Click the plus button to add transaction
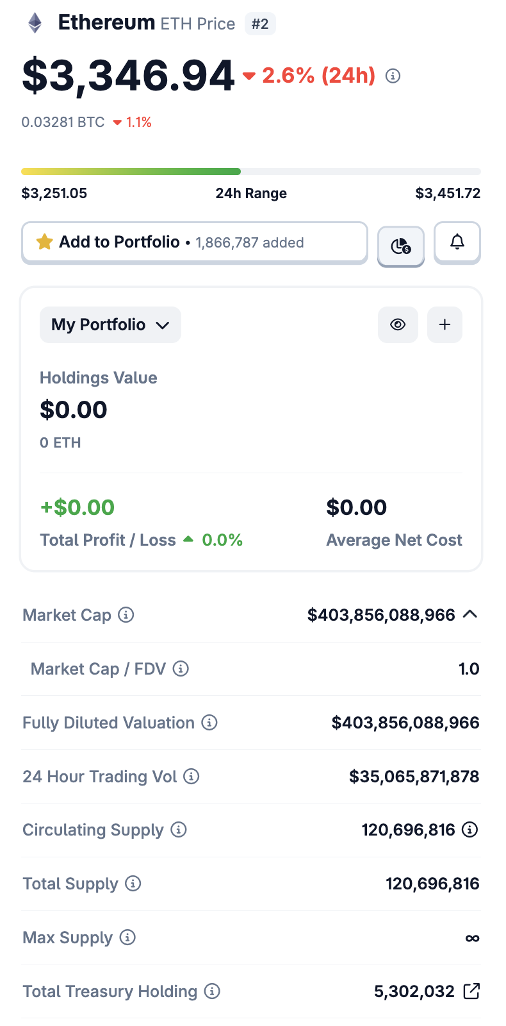This screenshot has width=506, height=1026. point(445,324)
